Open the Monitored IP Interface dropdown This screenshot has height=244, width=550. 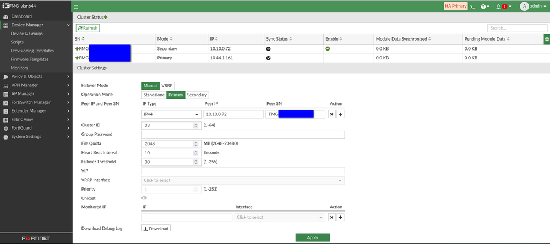pos(279,218)
